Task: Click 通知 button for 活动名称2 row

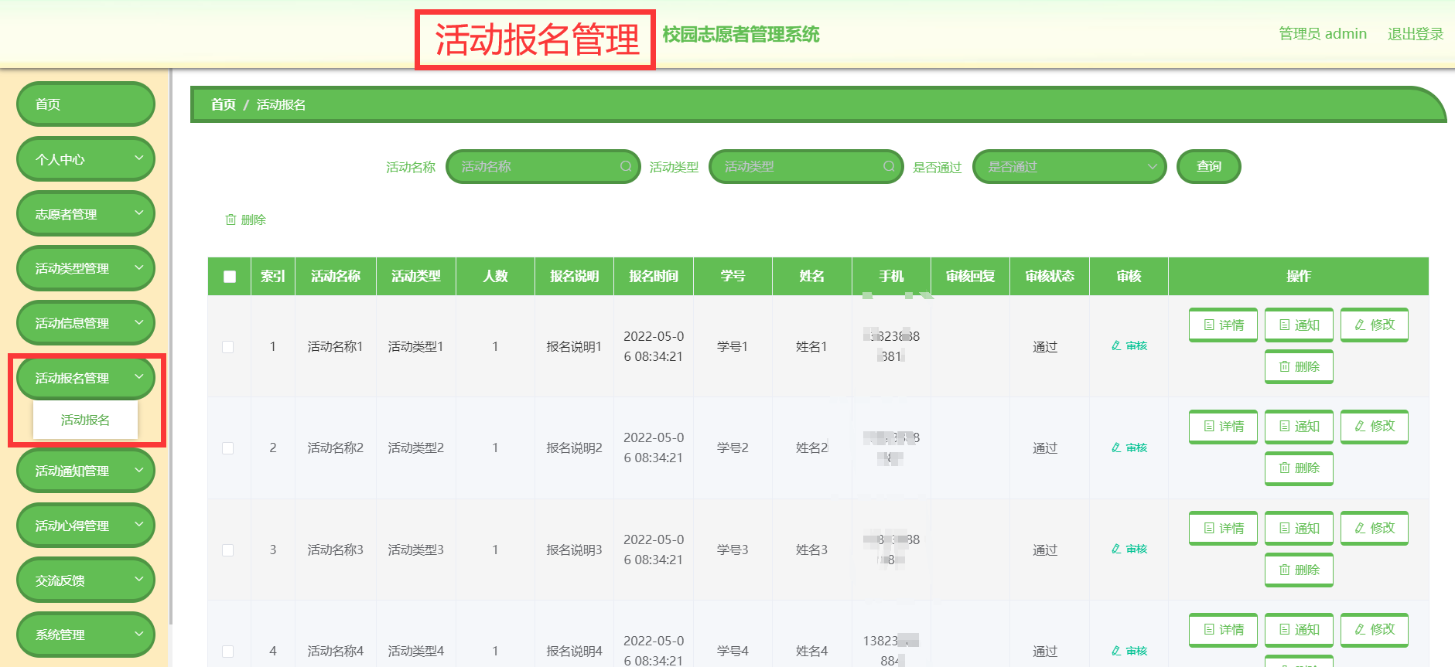Action: (x=1299, y=427)
